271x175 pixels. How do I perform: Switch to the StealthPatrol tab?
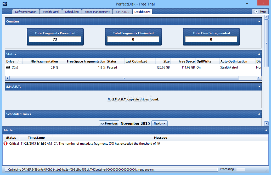click(51, 12)
